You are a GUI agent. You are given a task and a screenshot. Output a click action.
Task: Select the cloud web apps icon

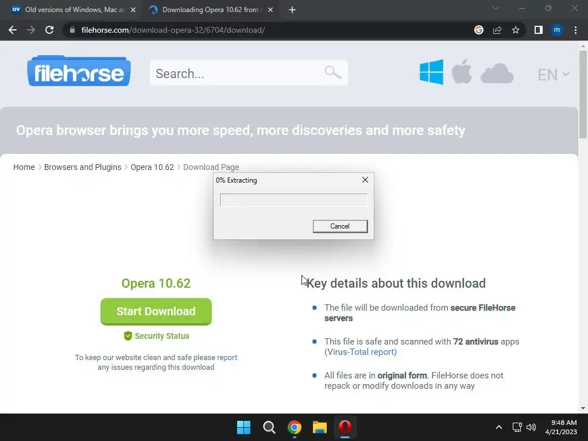497,73
